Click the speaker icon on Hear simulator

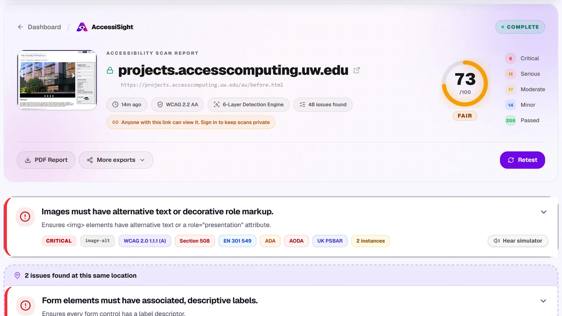coord(497,241)
